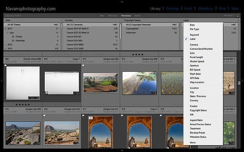The image size is (244, 152).
Task: Click the filter lock padlock icon
Action: tap(237, 15)
